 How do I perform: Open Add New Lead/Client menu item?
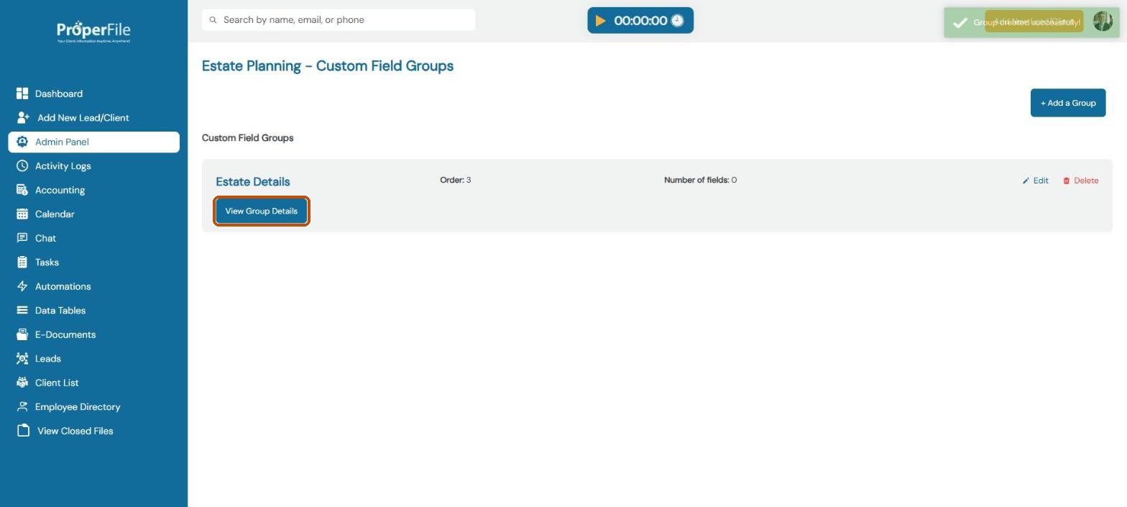[x=93, y=117]
